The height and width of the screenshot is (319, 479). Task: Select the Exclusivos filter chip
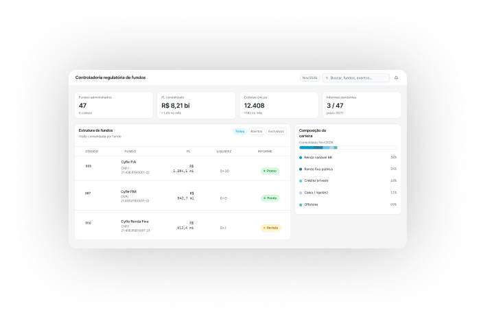point(276,131)
